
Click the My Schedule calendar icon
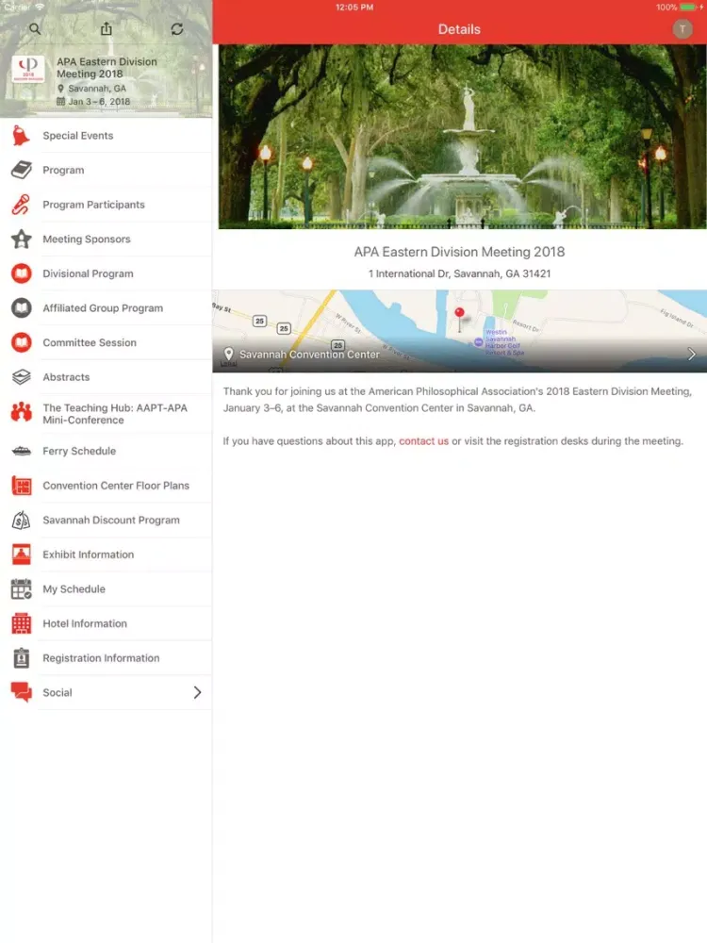tap(21, 588)
